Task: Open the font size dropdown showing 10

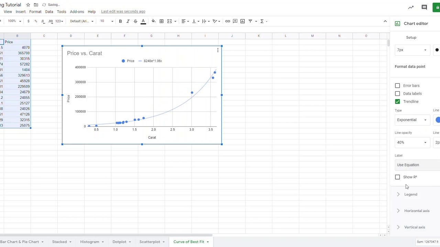Action: pyautogui.click(x=107, y=21)
